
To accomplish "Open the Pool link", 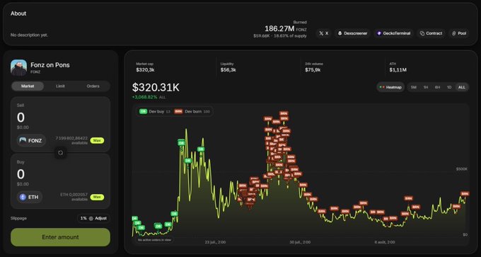I will pyautogui.click(x=459, y=33).
